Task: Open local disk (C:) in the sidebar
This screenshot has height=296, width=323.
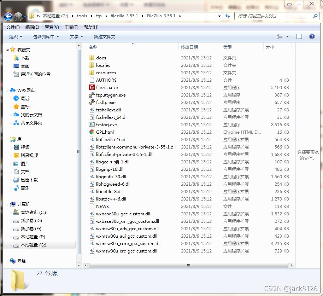Action: pyautogui.click(x=33, y=212)
